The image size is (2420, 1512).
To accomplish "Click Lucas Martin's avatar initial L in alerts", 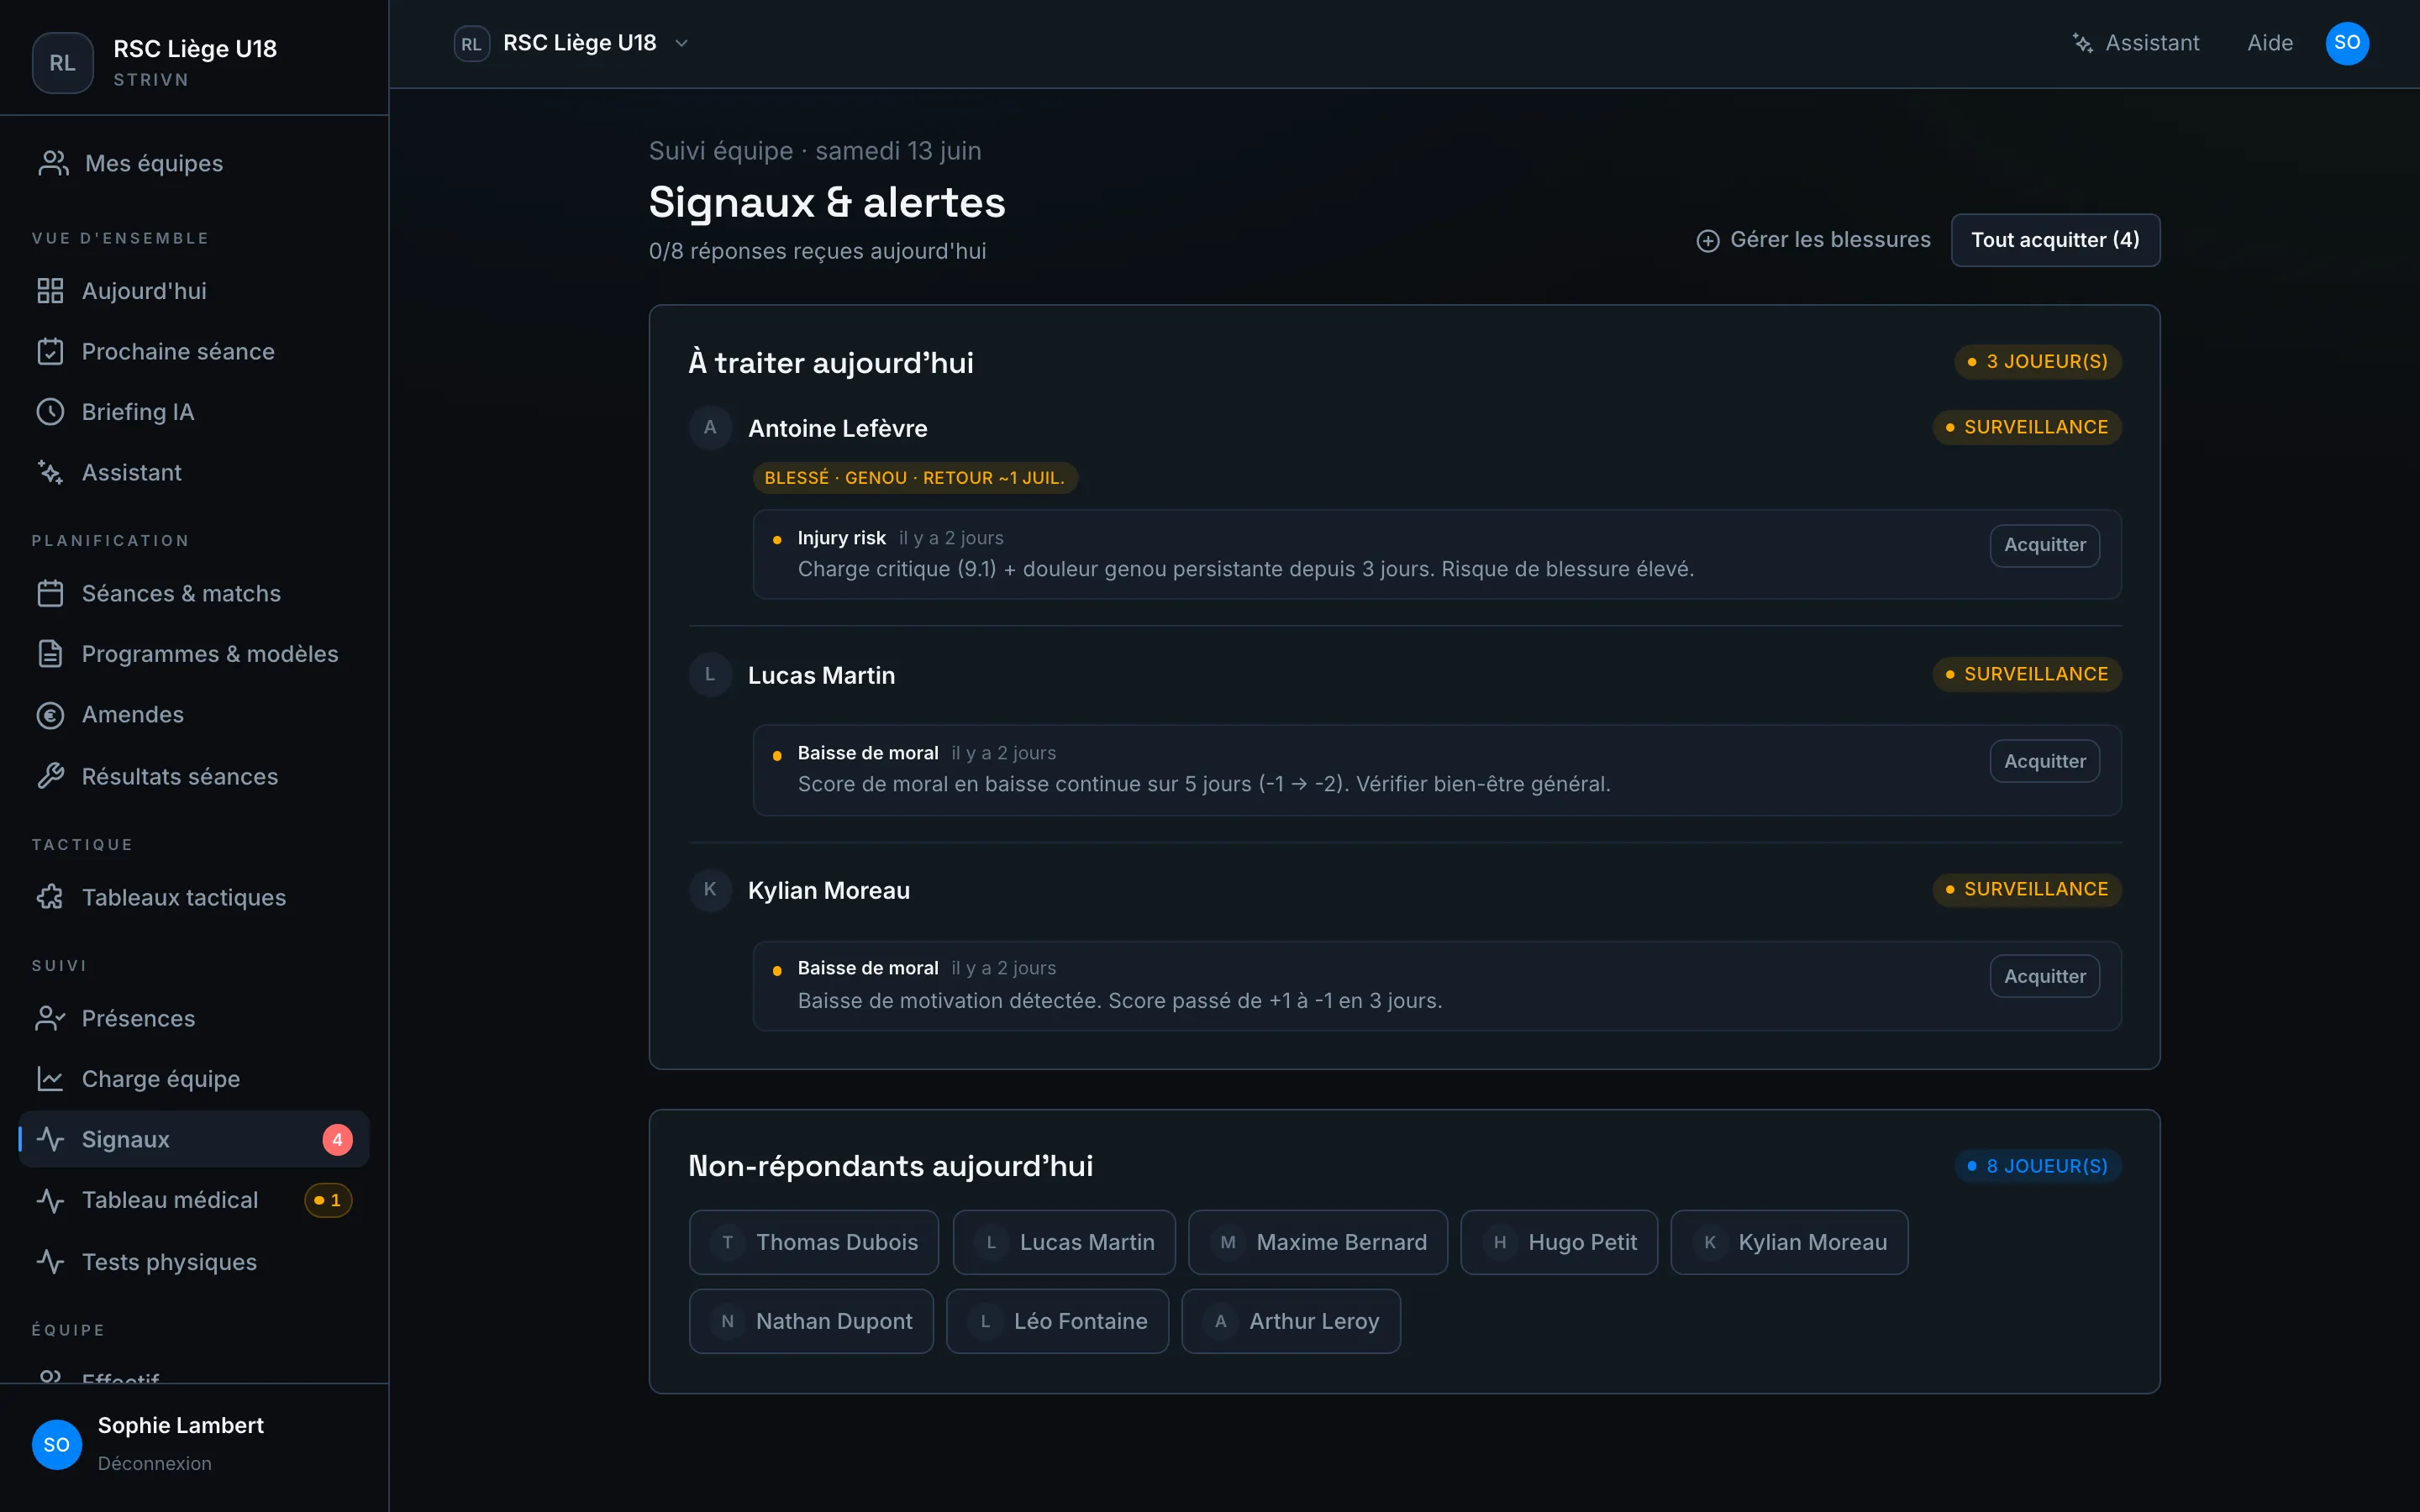I will [710, 675].
